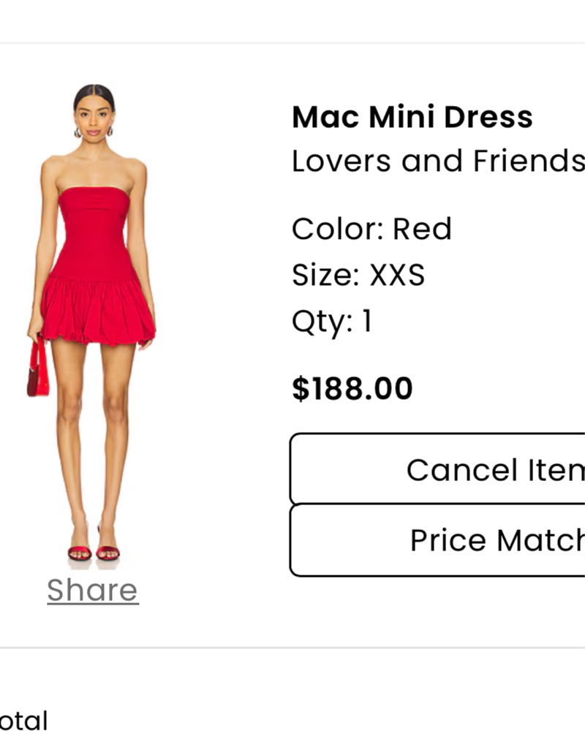Select the $188.00 price
The image size is (585, 731).
pyautogui.click(x=352, y=389)
